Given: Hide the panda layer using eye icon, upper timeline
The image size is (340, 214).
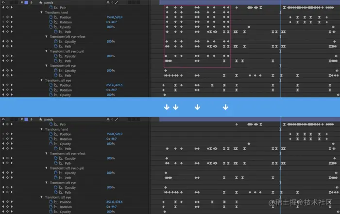Looking at the screenshot, I should (x=3, y=2).
